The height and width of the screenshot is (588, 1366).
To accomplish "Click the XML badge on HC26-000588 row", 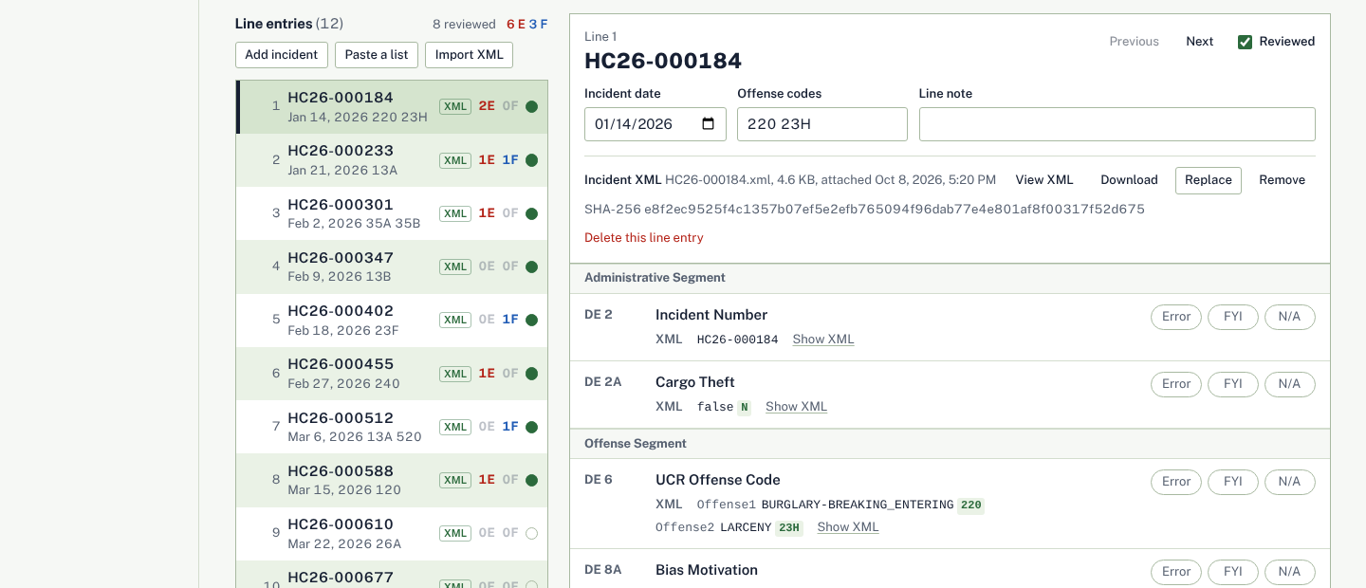I will pyautogui.click(x=455, y=480).
